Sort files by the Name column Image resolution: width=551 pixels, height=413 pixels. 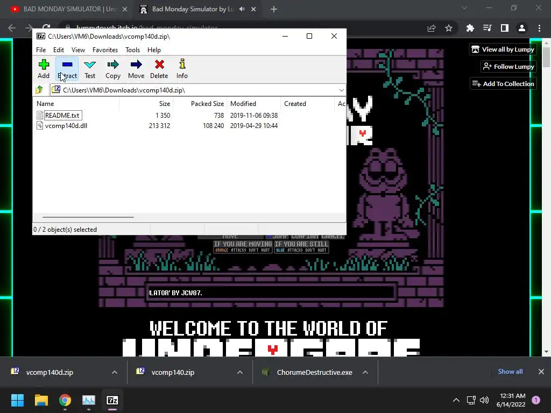(x=77, y=104)
